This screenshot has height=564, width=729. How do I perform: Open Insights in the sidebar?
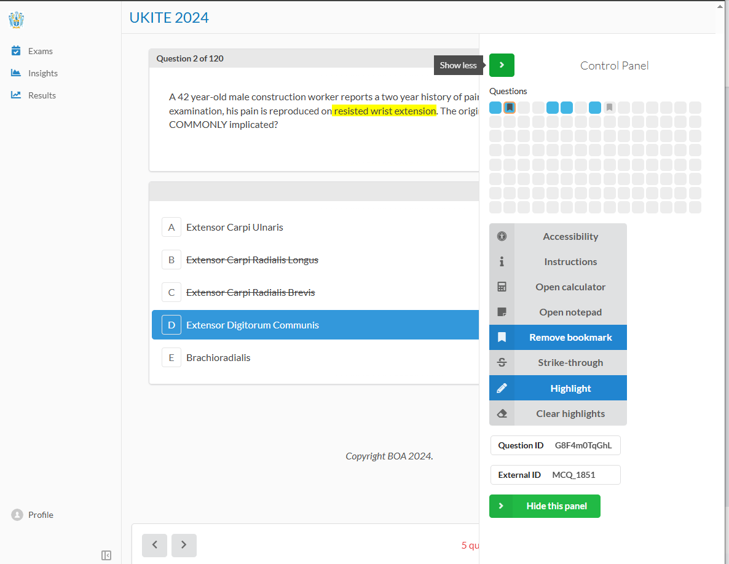click(x=42, y=73)
